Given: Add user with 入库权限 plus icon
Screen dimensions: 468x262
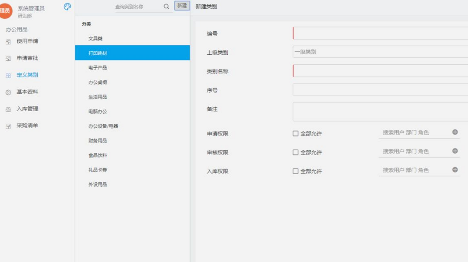Looking at the screenshot, I should pyautogui.click(x=455, y=170).
